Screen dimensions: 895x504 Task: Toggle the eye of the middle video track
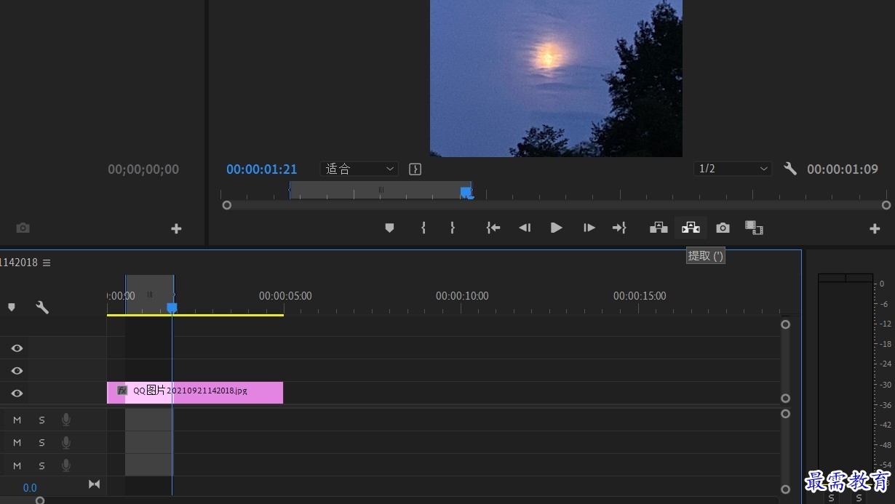click(17, 371)
